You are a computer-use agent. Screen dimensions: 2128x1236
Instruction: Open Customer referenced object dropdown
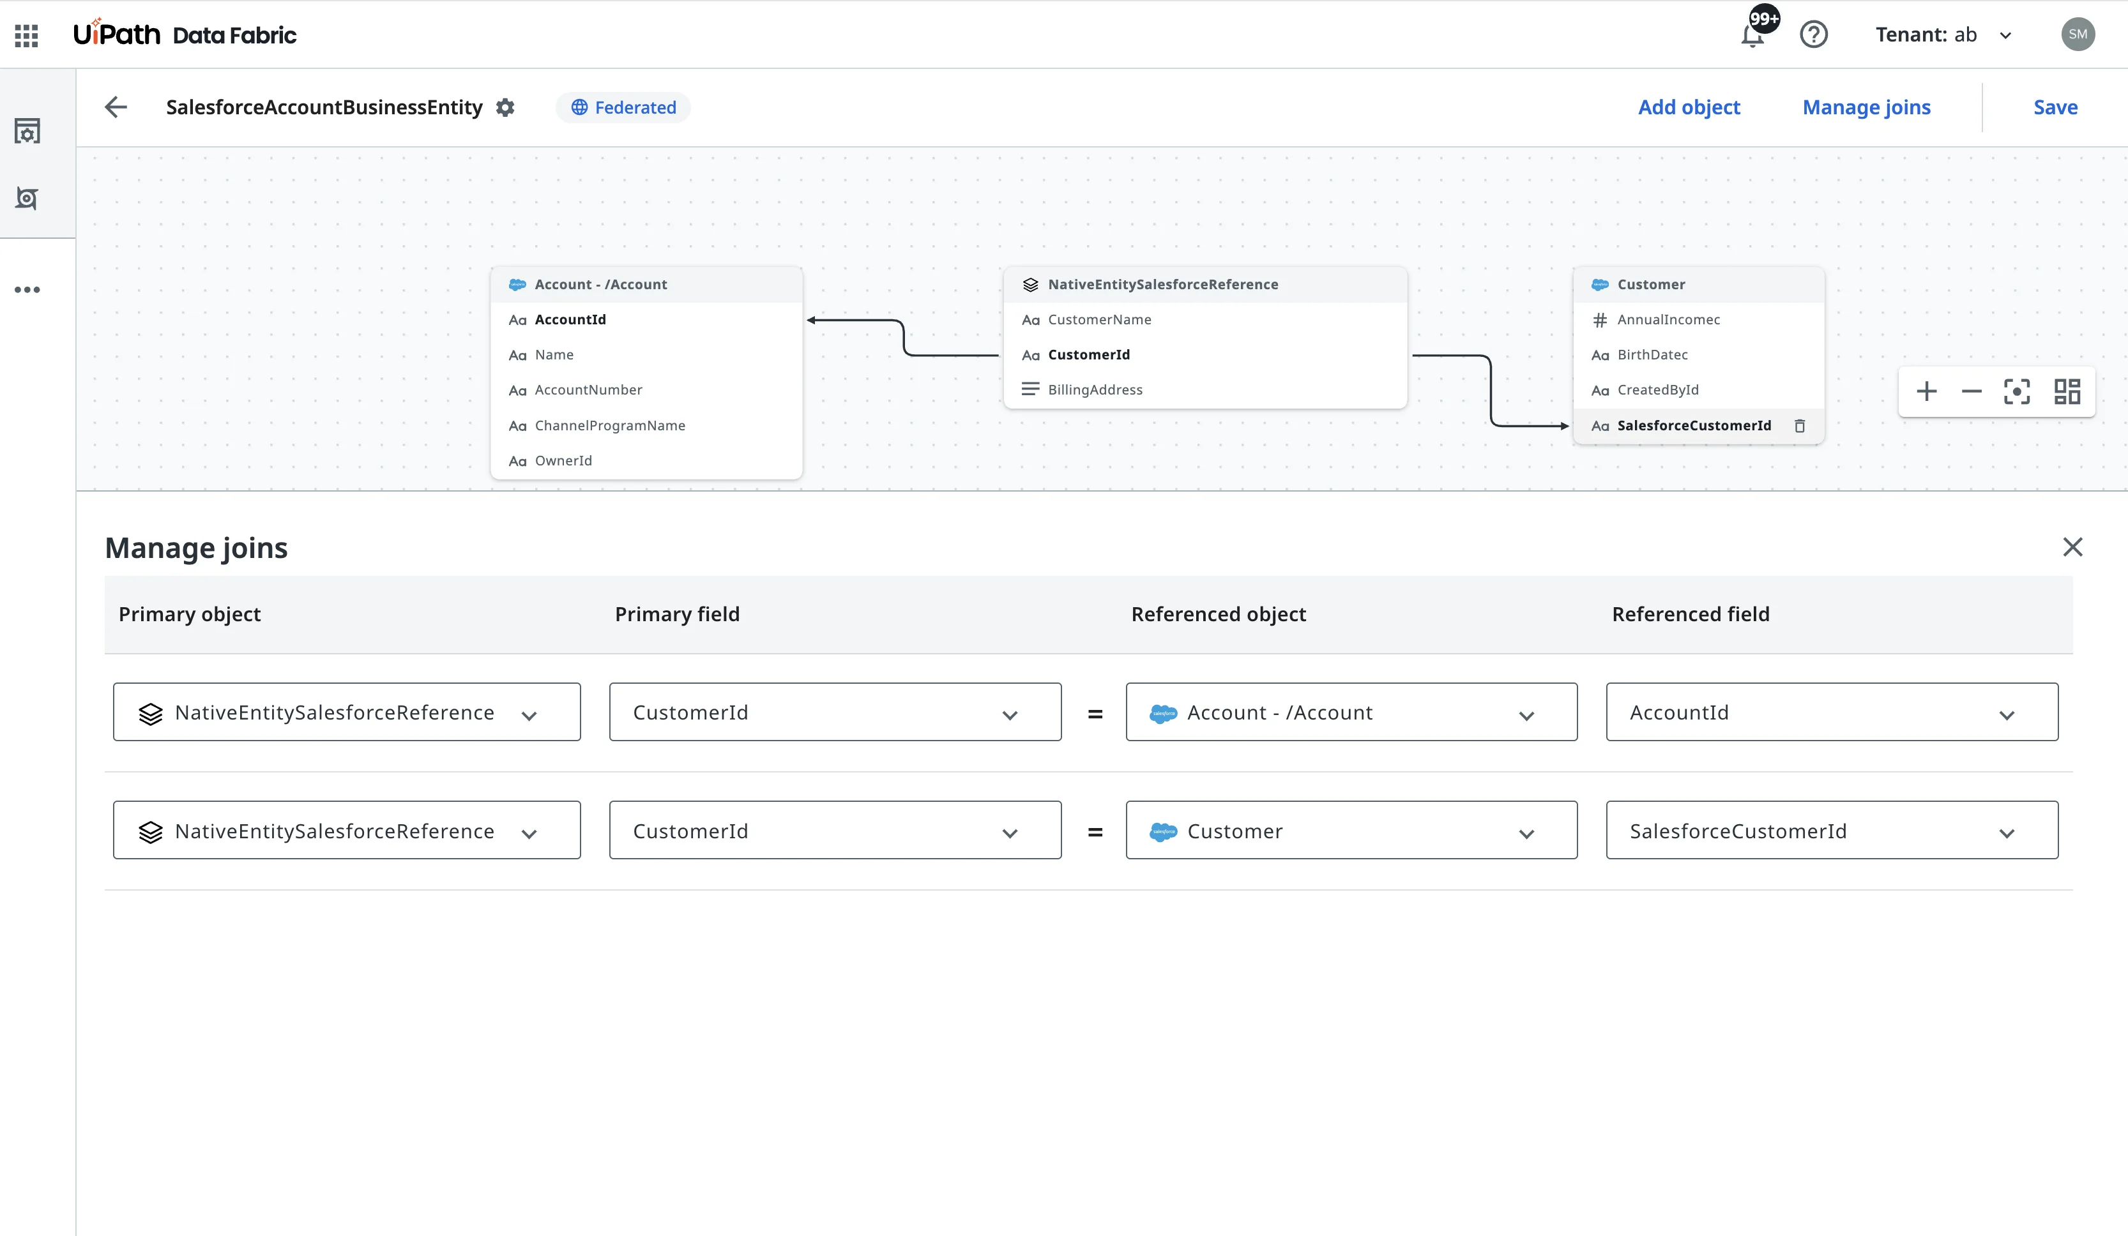[1351, 831]
